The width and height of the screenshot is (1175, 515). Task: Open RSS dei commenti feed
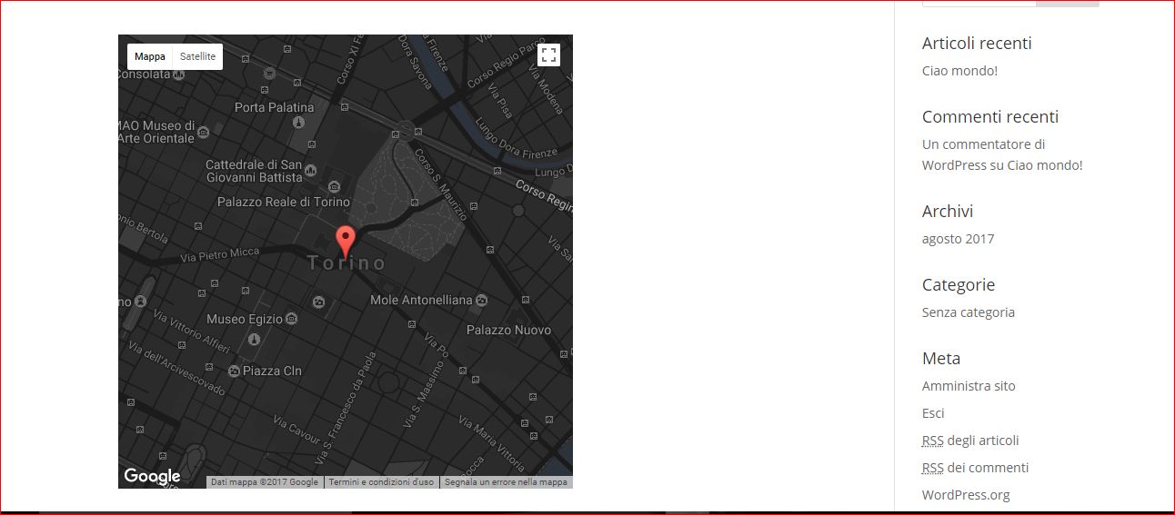click(975, 468)
